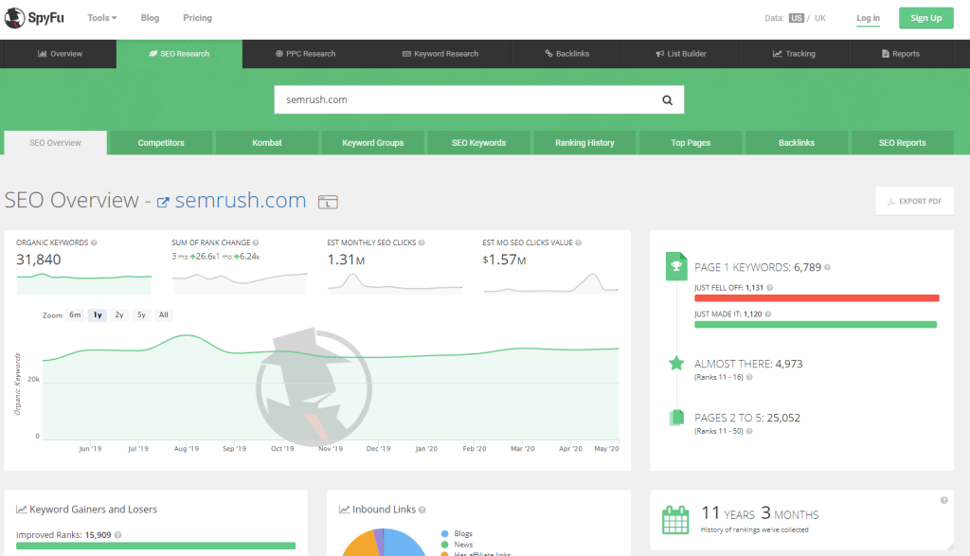Click help icon beside Inbound Links

pos(422,510)
